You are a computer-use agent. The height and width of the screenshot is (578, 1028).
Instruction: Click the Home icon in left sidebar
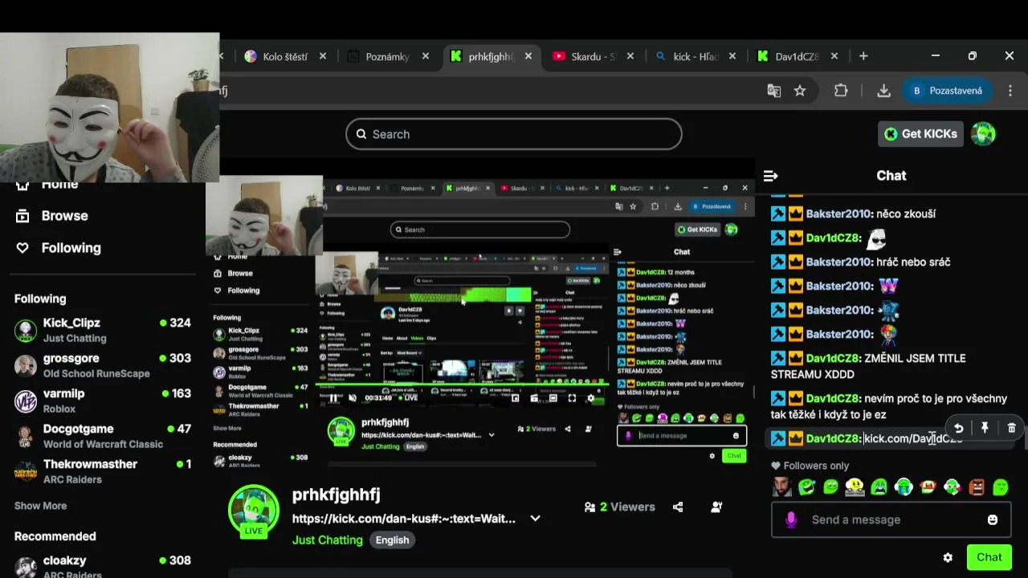[x=22, y=185]
